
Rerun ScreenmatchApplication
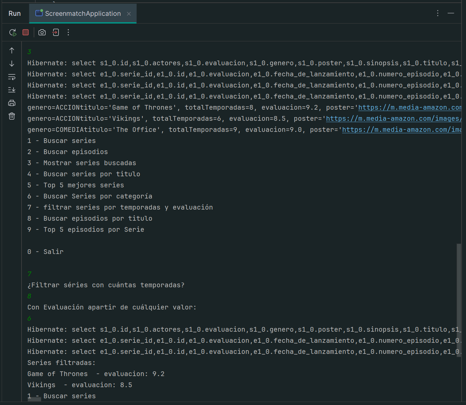pyautogui.click(x=13, y=32)
